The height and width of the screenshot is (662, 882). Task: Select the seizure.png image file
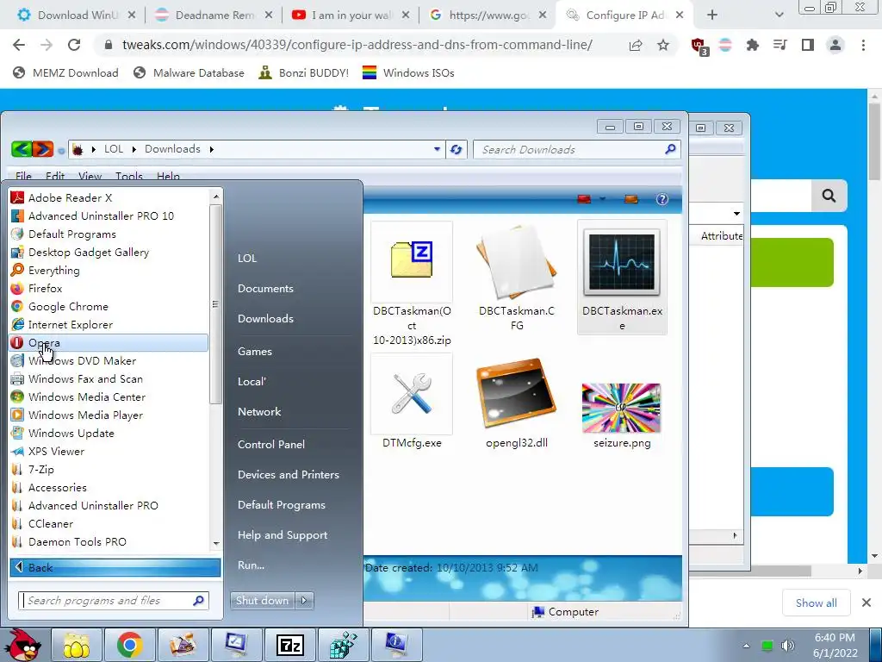coord(622,415)
